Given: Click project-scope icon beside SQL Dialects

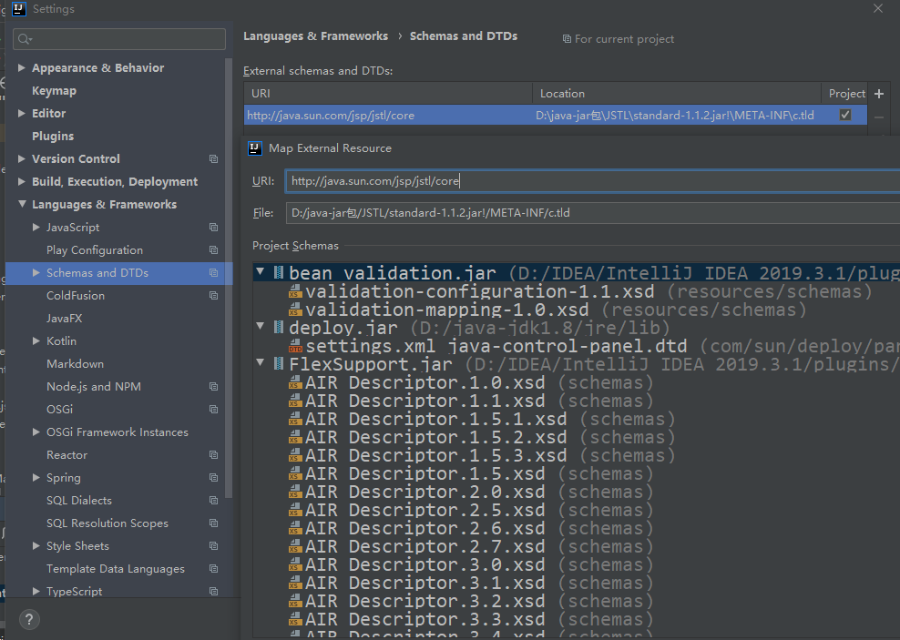Looking at the screenshot, I should tap(213, 501).
